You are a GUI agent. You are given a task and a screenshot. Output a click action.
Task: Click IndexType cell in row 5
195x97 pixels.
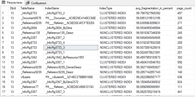click(116, 33)
